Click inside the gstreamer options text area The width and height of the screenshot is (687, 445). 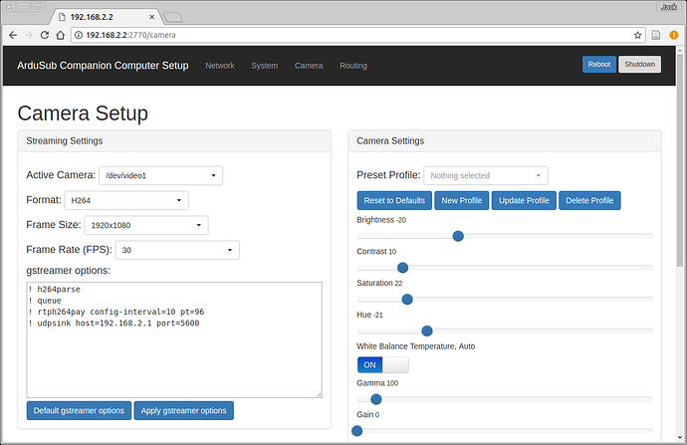pos(173,338)
